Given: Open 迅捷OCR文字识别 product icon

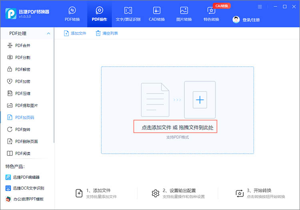Looking at the screenshot, I should pyautogui.click(x=8, y=188).
